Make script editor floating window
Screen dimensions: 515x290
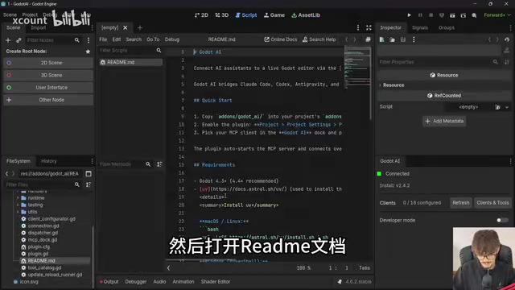(x=368, y=39)
